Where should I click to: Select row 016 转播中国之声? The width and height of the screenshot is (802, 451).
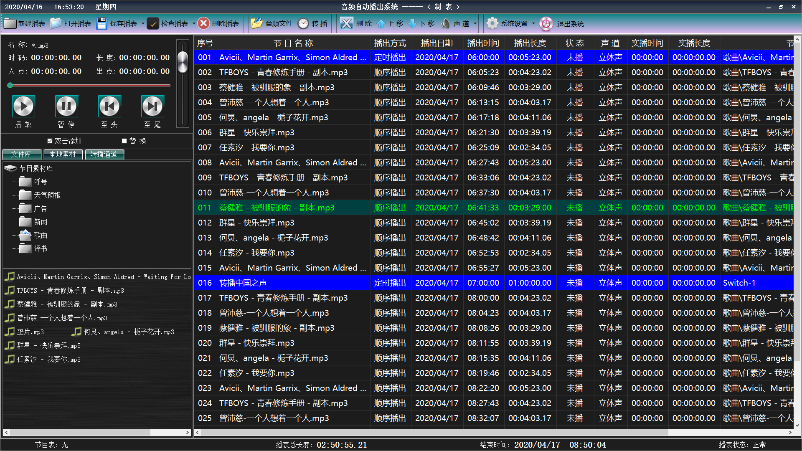pos(494,283)
